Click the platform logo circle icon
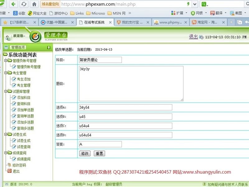This screenshot has height=187, width=249. click(35, 37)
